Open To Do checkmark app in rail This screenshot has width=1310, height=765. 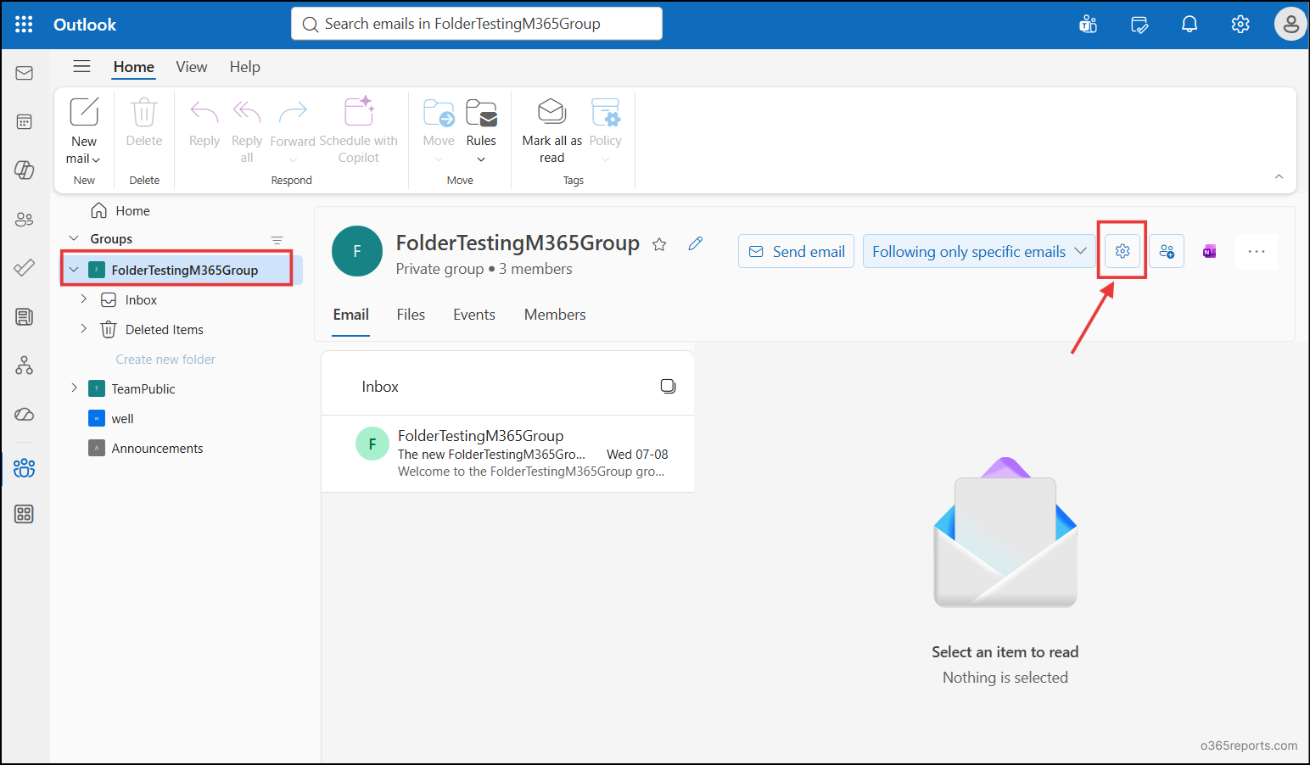pos(25,268)
